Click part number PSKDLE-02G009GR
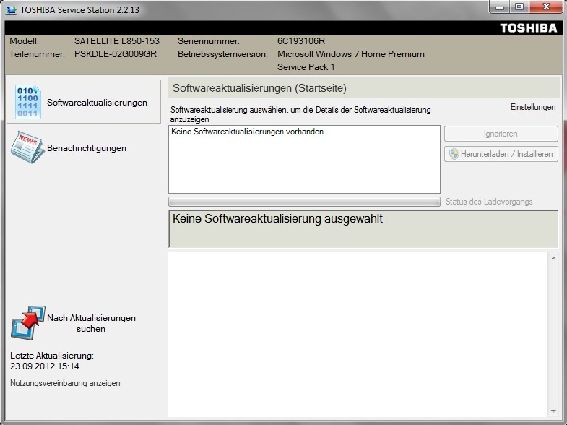Screen dimensions: 567x425 [116, 54]
